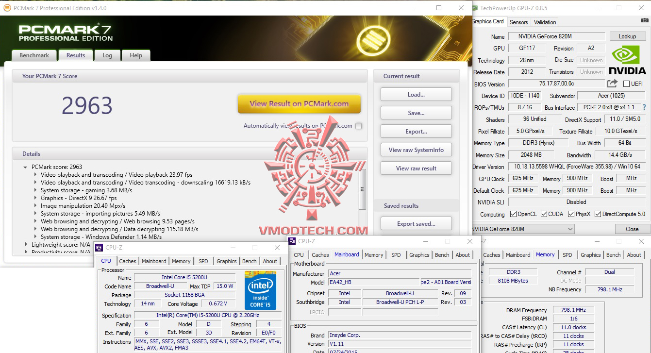Click the 'Export saved...' button
The width and height of the screenshot is (651, 353).
pos(416,223)
